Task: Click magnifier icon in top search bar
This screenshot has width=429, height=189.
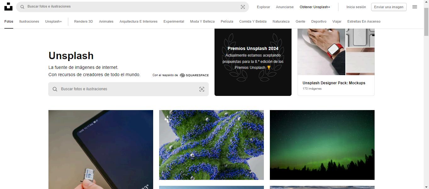Action: [22, 7]
